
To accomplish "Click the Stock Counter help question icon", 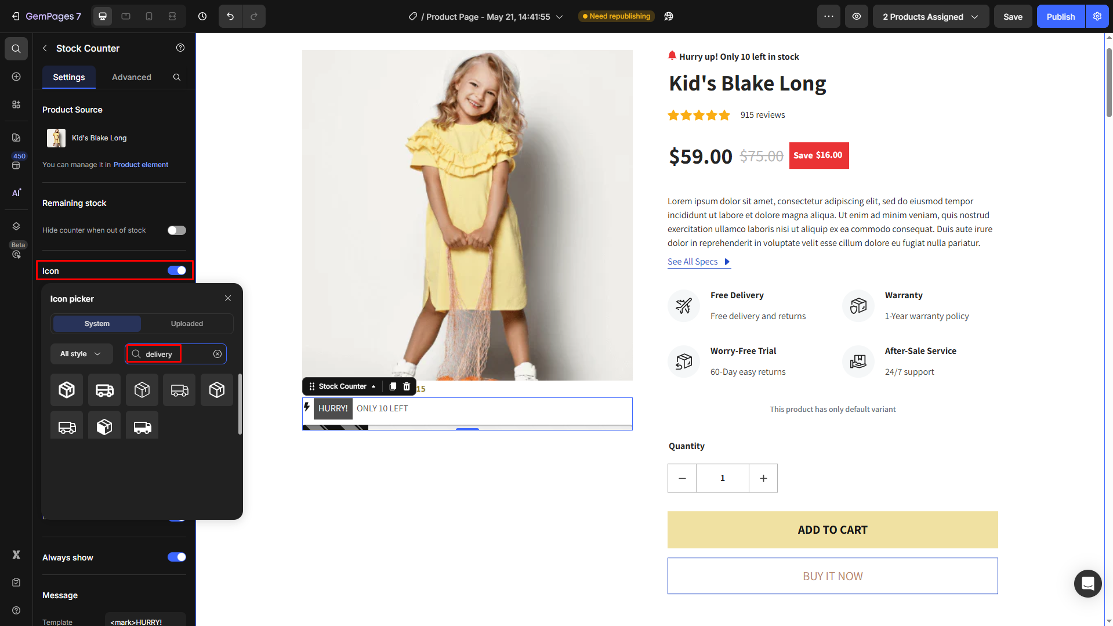I will click(x=180, y=48).
